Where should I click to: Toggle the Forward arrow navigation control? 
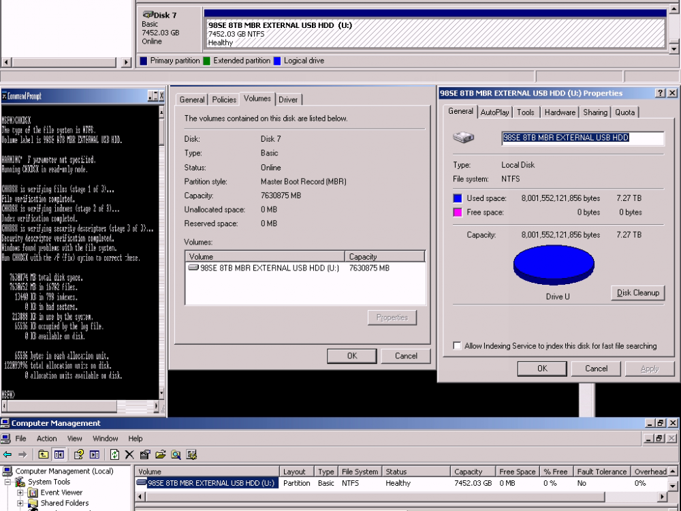[22, 454]
